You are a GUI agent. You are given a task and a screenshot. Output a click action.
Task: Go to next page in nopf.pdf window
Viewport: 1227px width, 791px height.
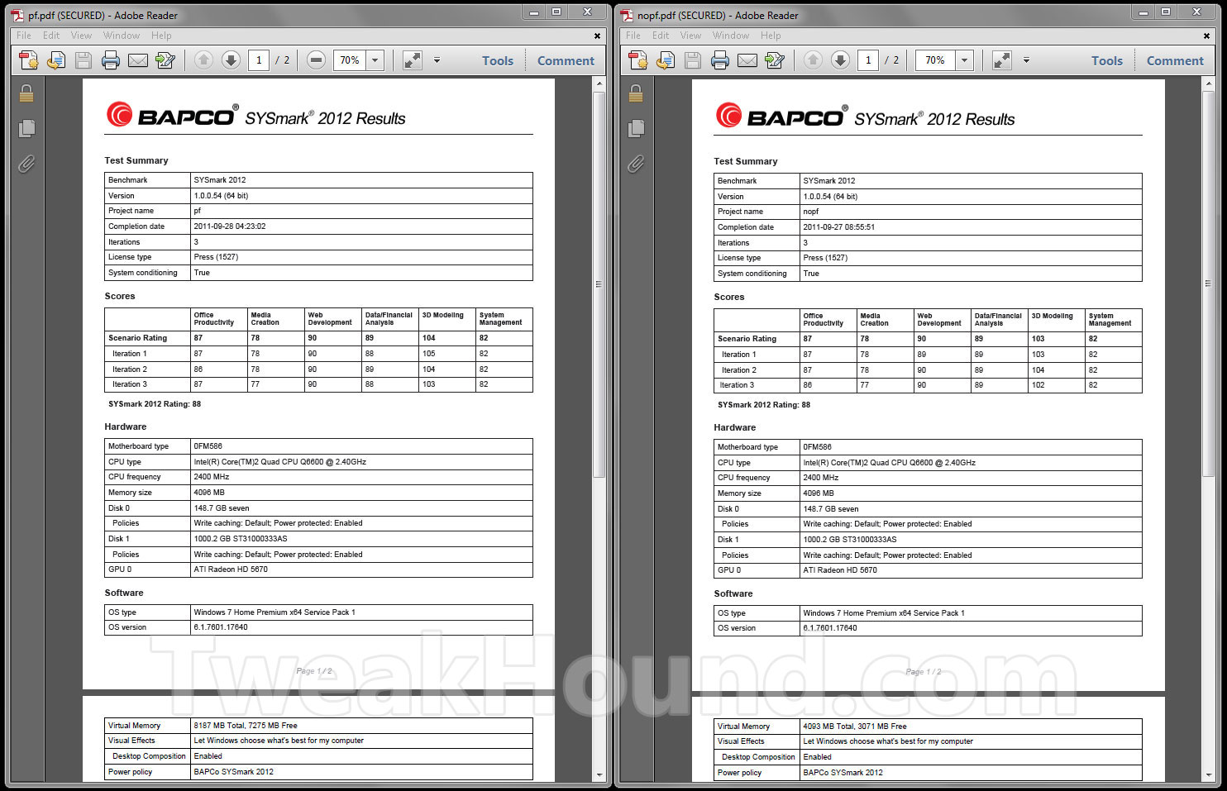tap(841, 60)
